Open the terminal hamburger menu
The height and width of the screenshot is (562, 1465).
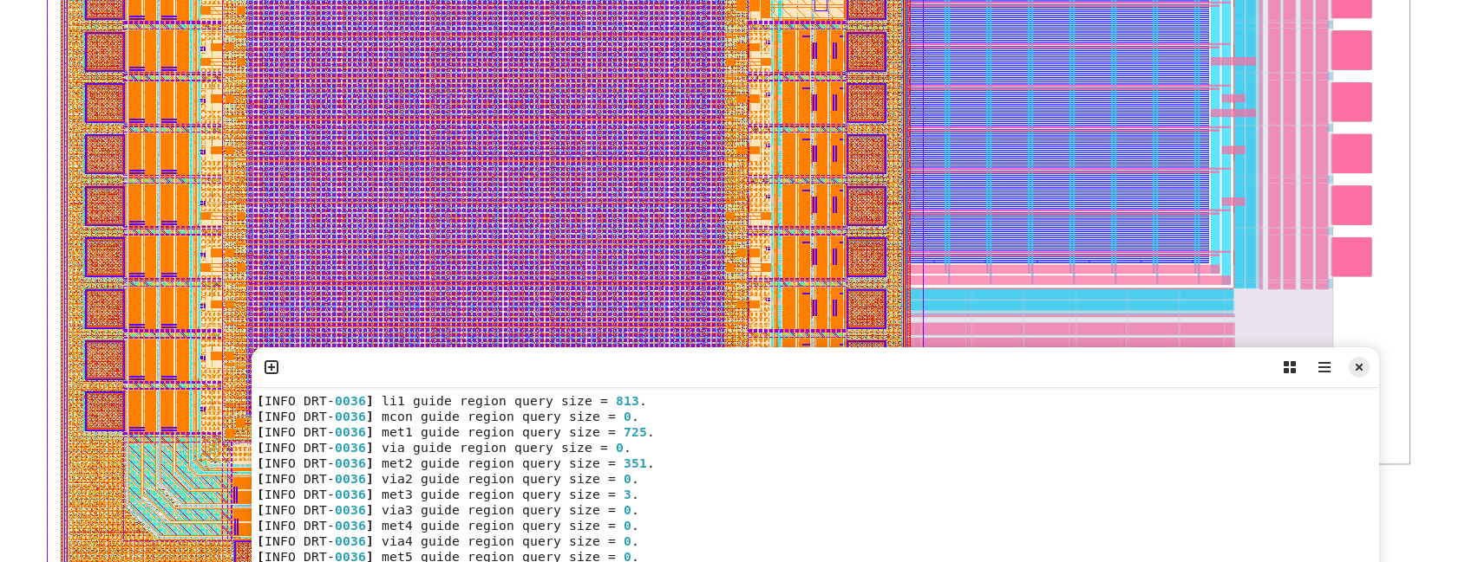tap(1324, 367)
